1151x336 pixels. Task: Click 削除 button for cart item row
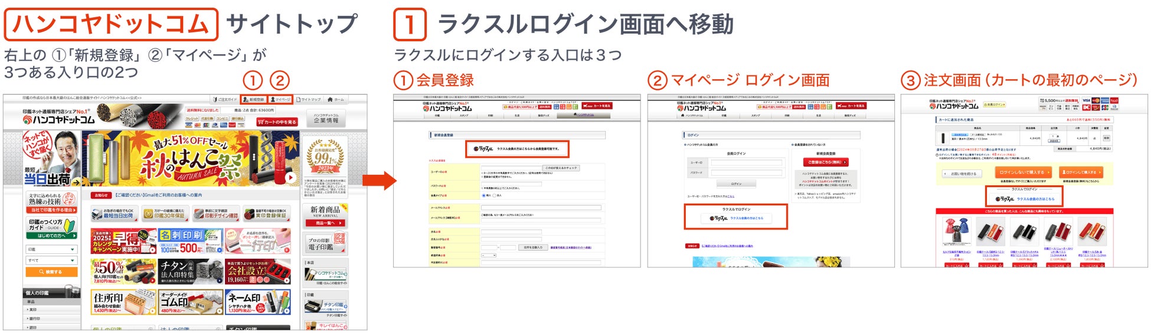click(1107, 138)
